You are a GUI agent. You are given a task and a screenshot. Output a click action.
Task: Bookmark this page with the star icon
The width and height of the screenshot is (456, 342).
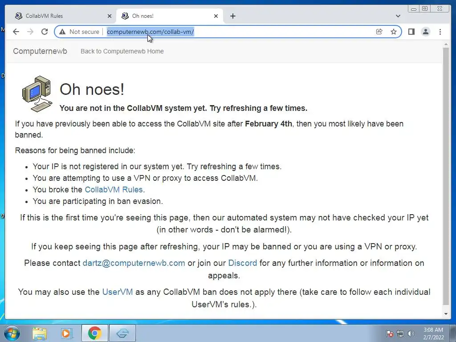pyautogui.click(x=394, y=32)
